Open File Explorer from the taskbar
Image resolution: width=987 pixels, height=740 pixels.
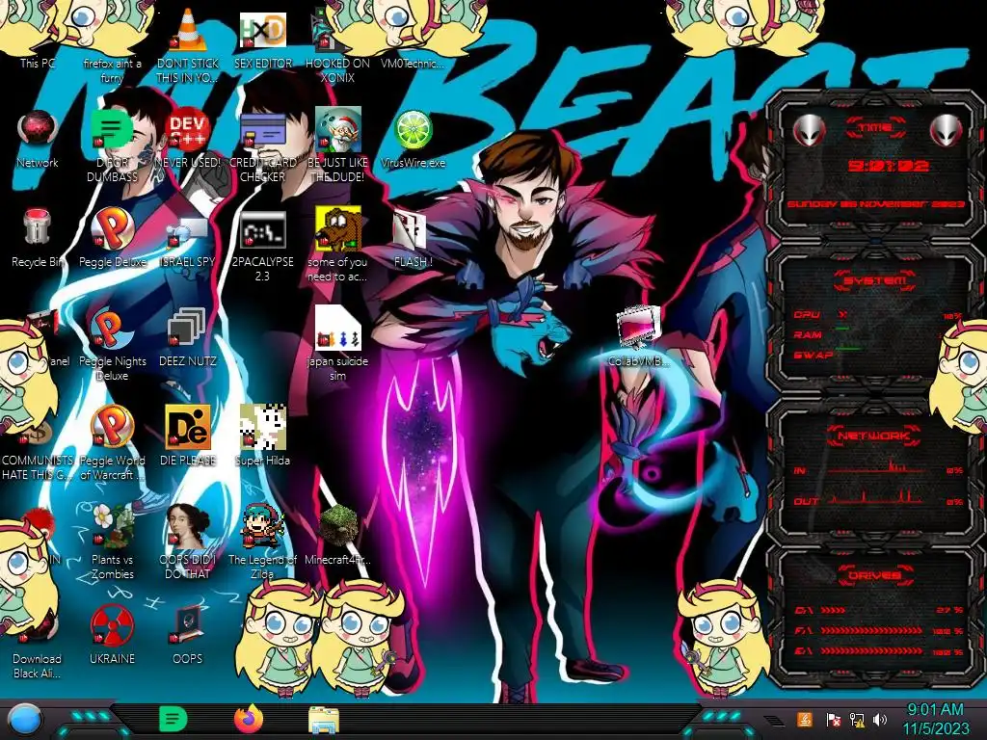324,720
